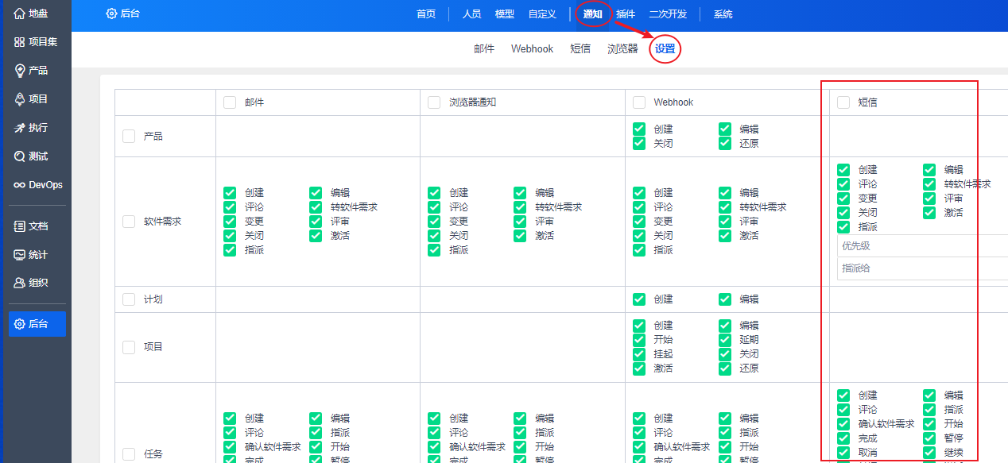Open 测试 via its sidebar icon
Image resolution: width=1008 pixels, height=463 pixels.
[x=20, y=156]
